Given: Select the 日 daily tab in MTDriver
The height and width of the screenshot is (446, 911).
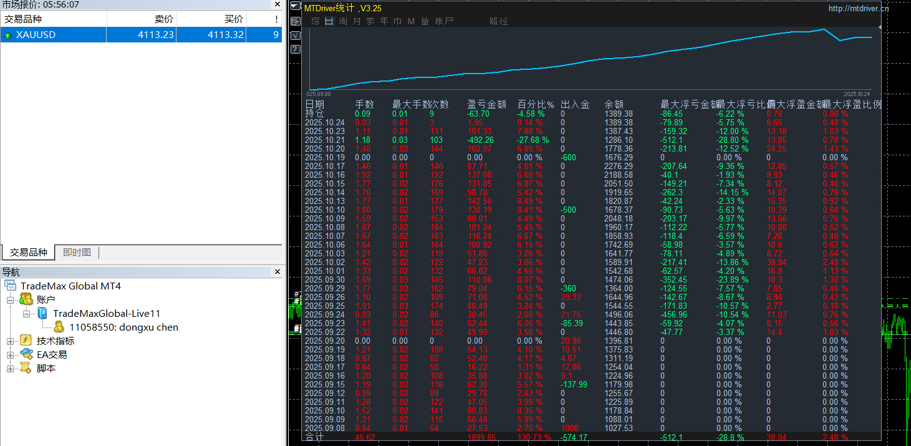Looking at the screenshot, I should point(329,21).
